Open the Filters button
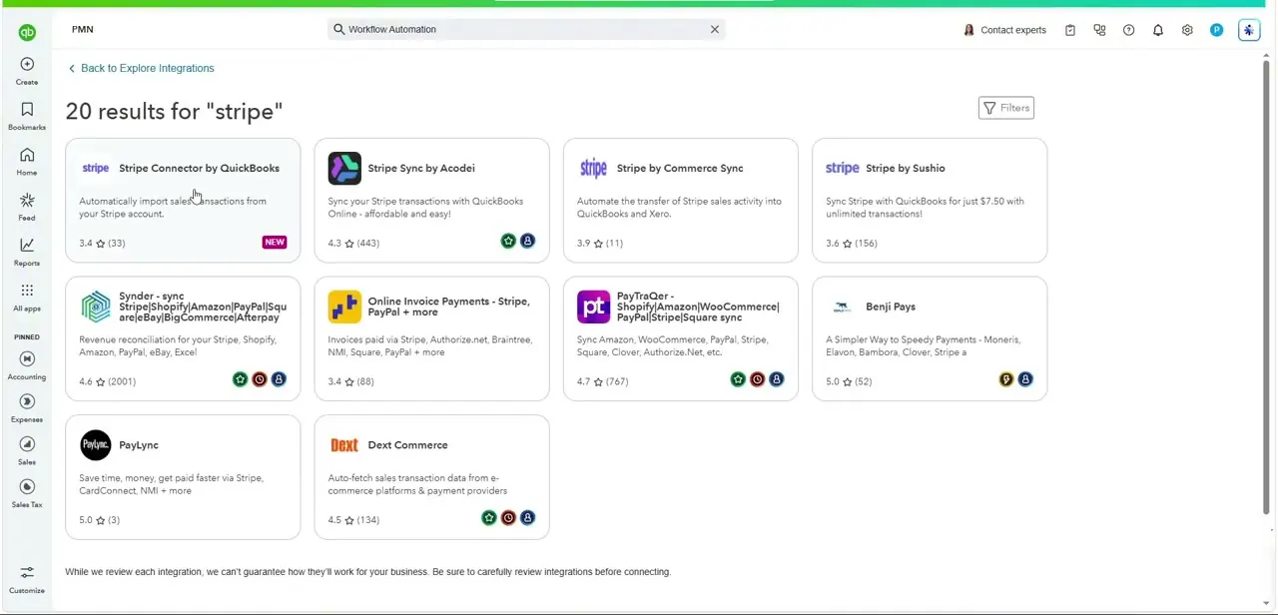Image resolution: width=1278 pixels, height=615 pixels. [x=1006, y=108]
